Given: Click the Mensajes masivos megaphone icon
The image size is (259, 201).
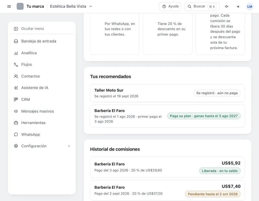Looking at the screenshot, I should [x=16, y=111].
